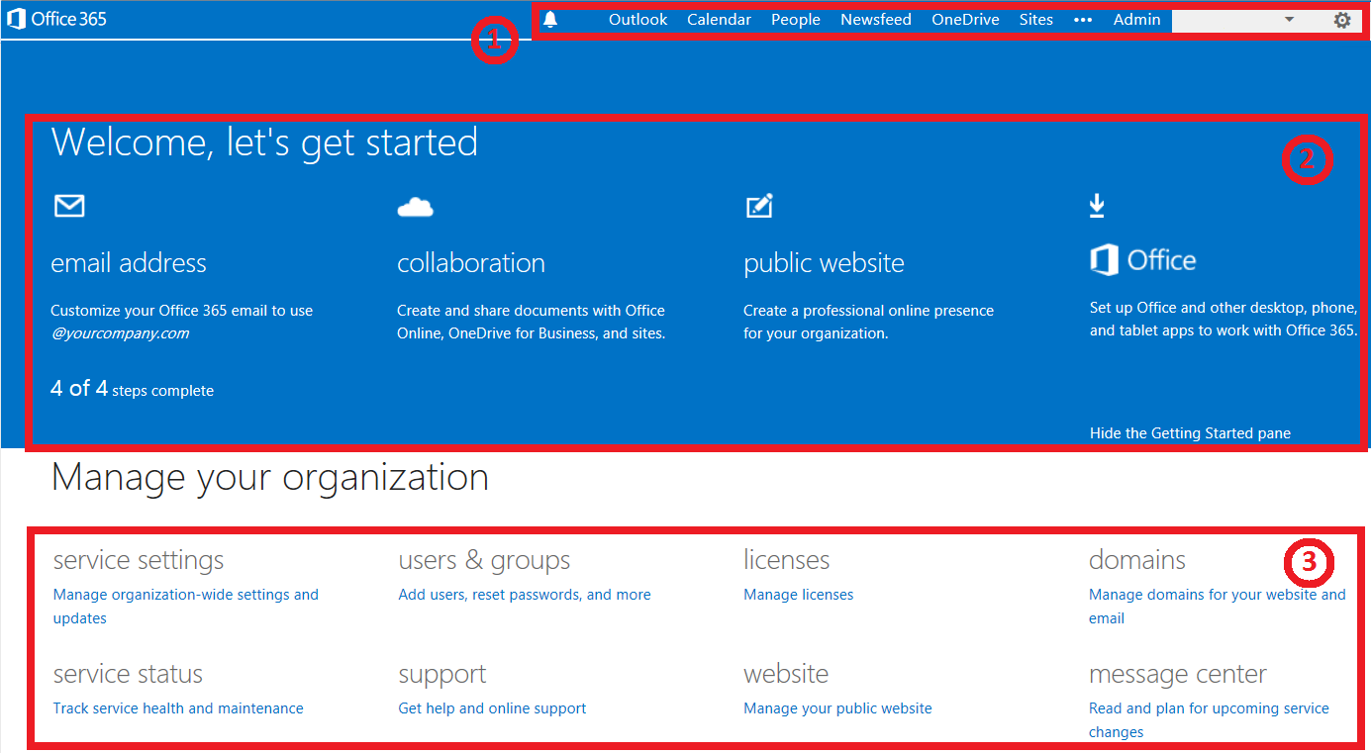Click the licenses heading
Viewport: 1371px width, 753px height.
click(x=786, y=560)
